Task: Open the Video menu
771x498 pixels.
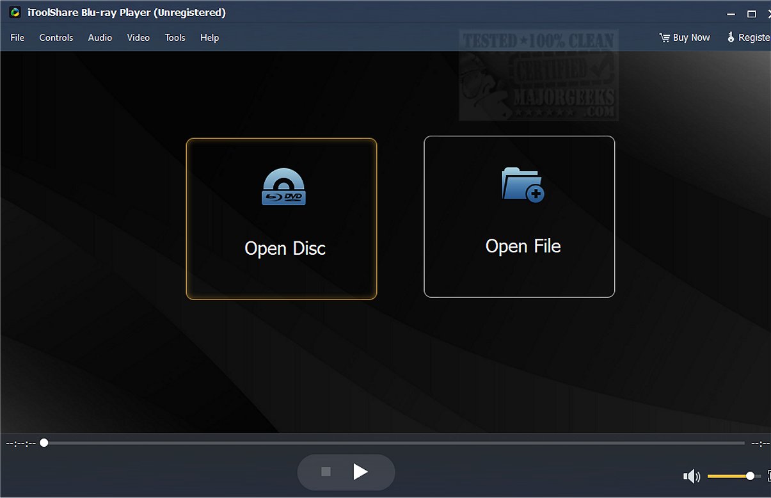Action: tap(138, 38)
